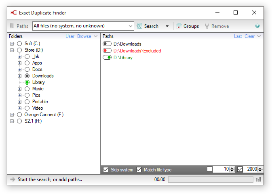Click the Search magnifier icon
Viewport: 272px width, 194px height.
pos(139,26)
